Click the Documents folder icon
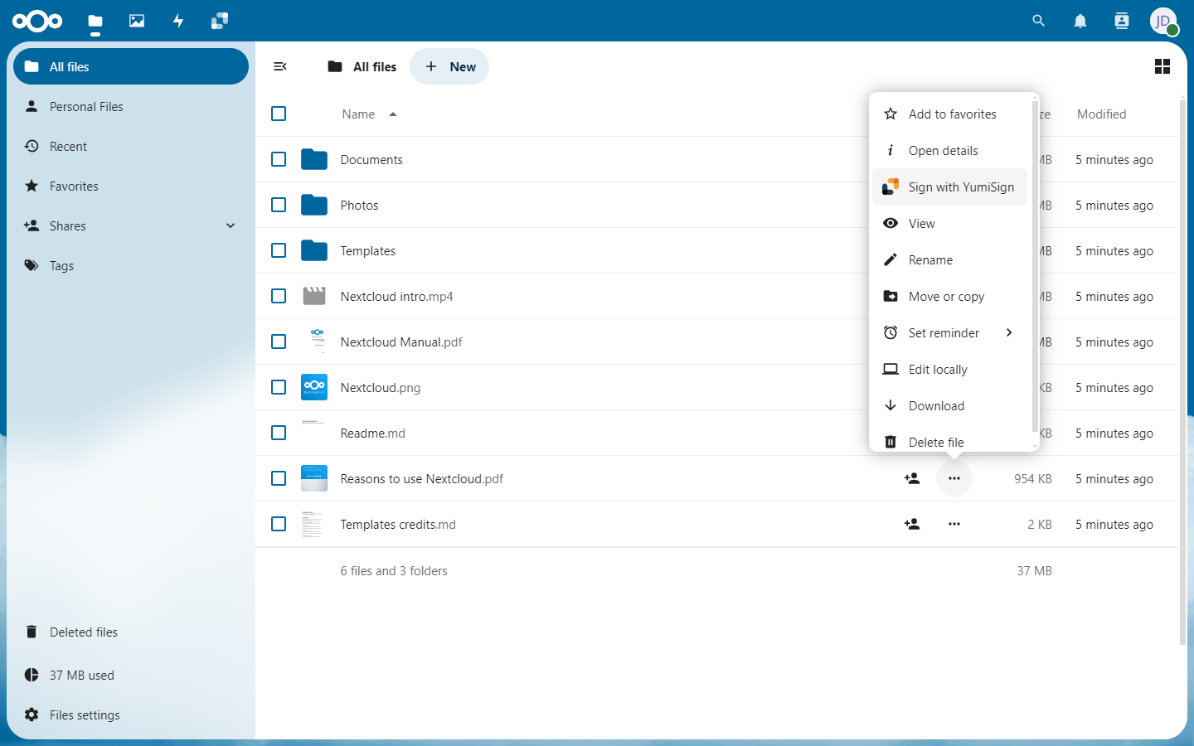 tap(314, 159)
